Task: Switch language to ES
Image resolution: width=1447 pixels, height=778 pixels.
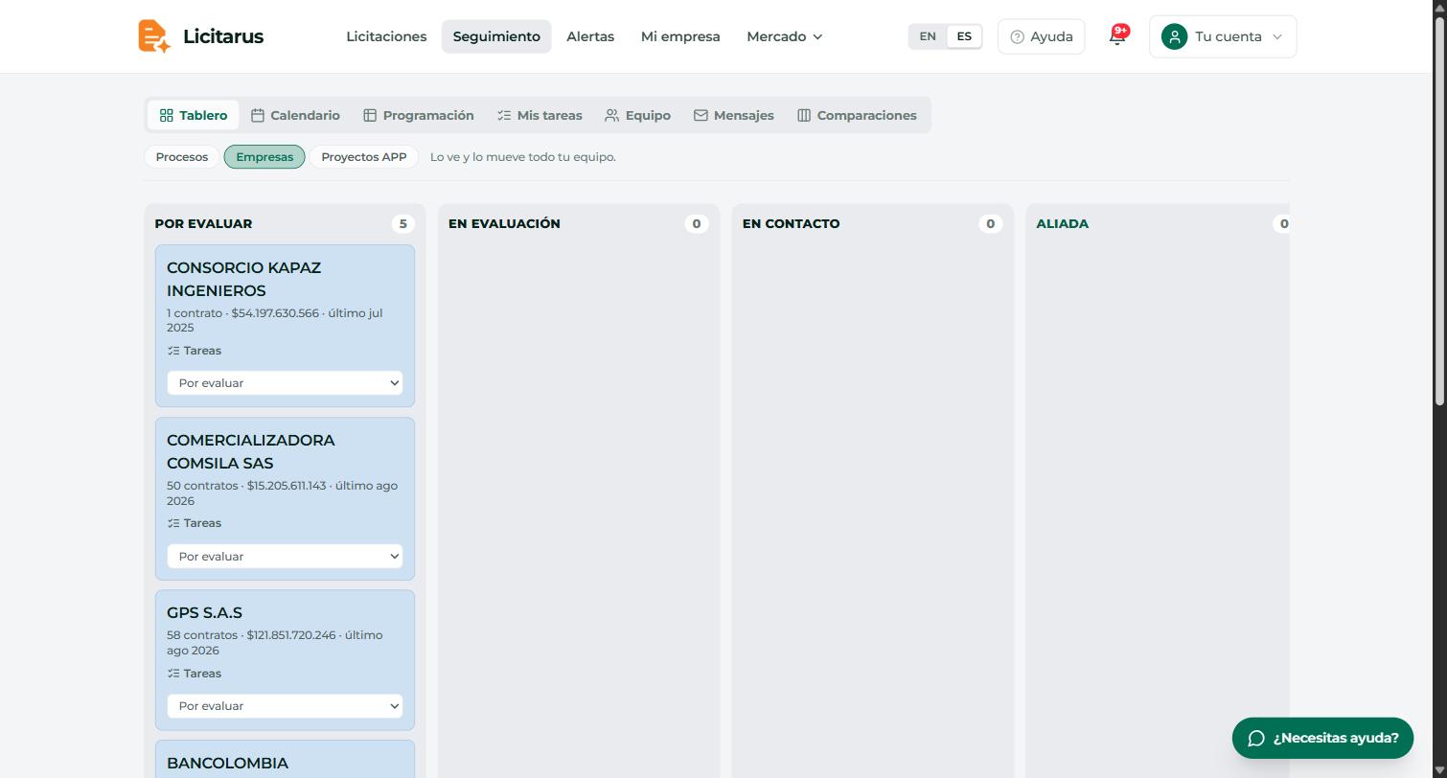Action: [964, 36]
